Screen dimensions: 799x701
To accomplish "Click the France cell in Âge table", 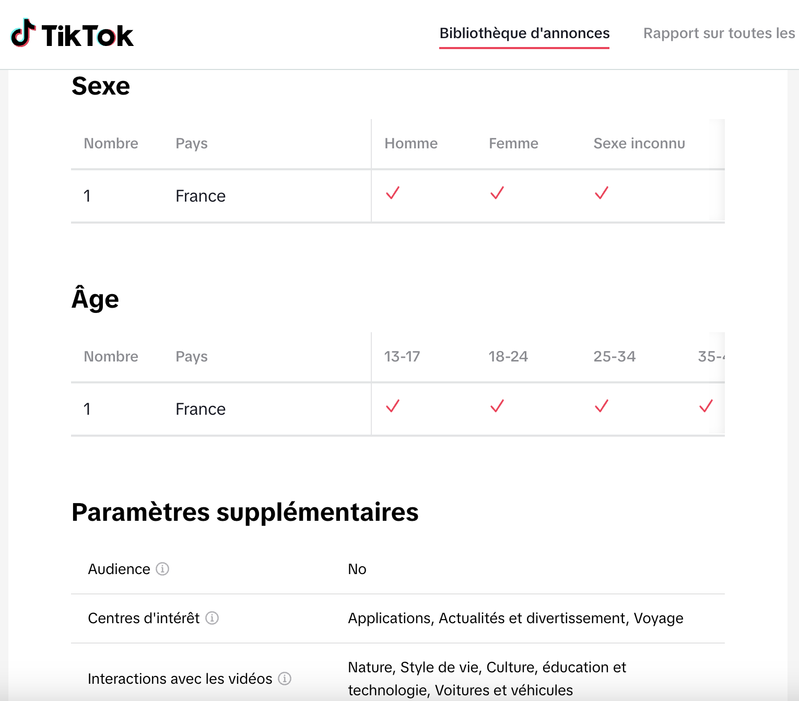I will pyautogui.click(x=201, y=410).
